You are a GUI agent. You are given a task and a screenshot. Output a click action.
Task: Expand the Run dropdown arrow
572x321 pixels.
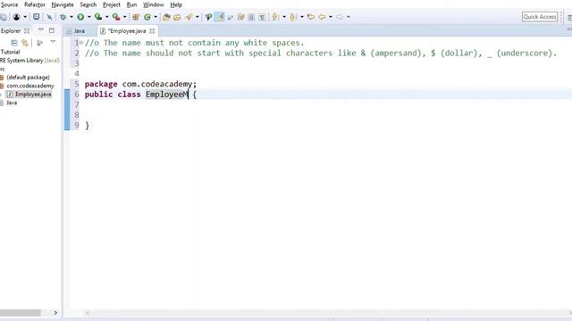coord(89,17)
